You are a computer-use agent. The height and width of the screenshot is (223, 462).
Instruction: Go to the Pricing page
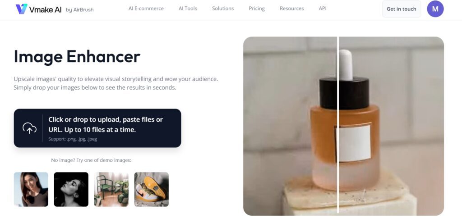tap(257, 9)
